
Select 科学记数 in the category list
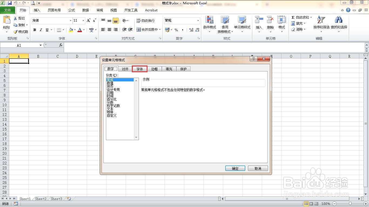[113, 106]
